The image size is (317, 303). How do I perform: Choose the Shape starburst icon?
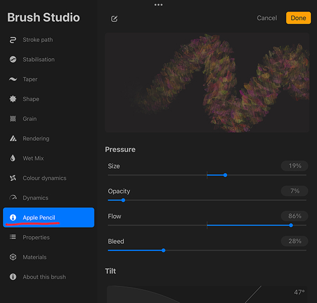pos(13,99)
